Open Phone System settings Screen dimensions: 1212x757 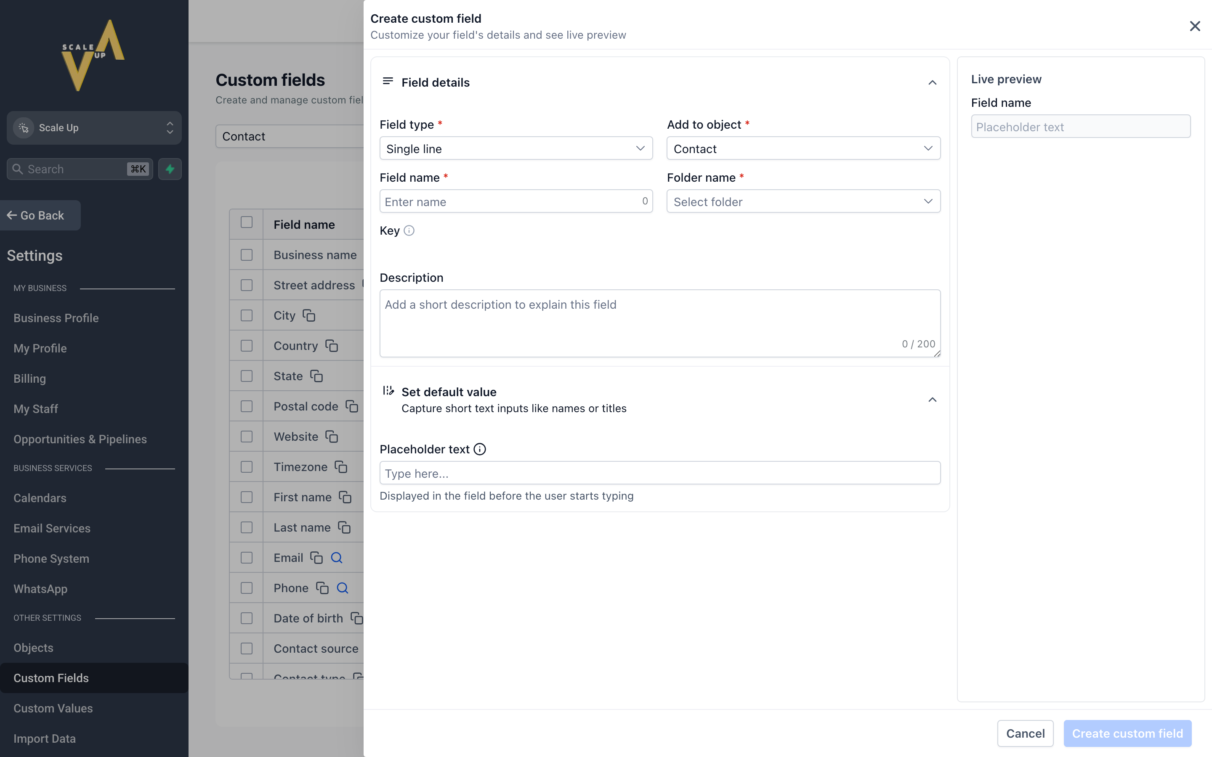pos(51,559)
